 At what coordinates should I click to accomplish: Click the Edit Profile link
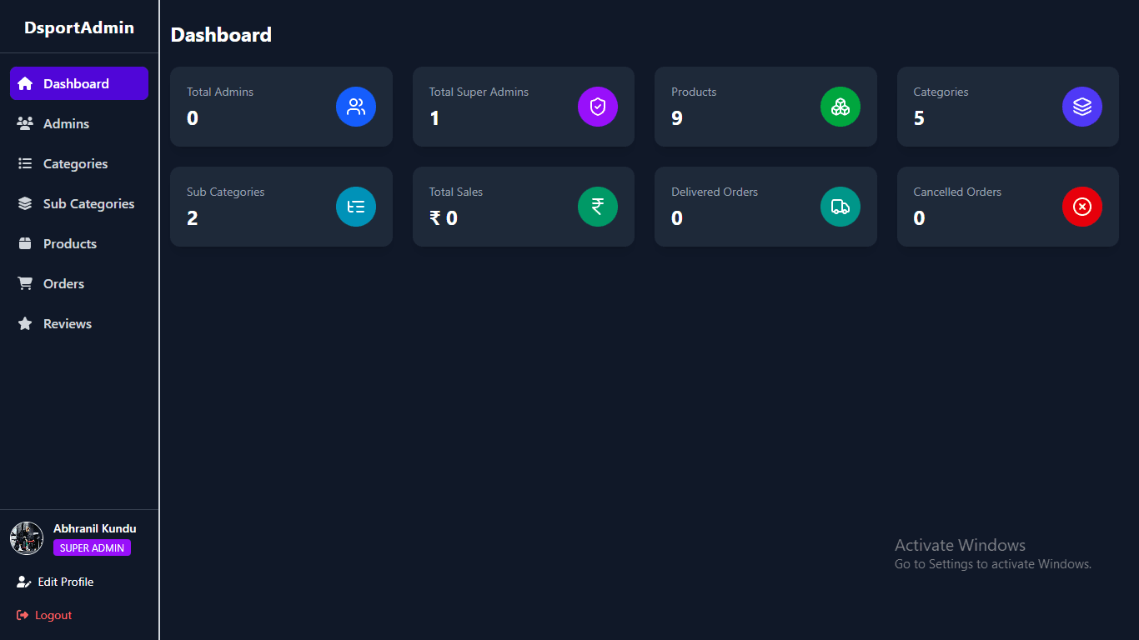tap(65, 582)
